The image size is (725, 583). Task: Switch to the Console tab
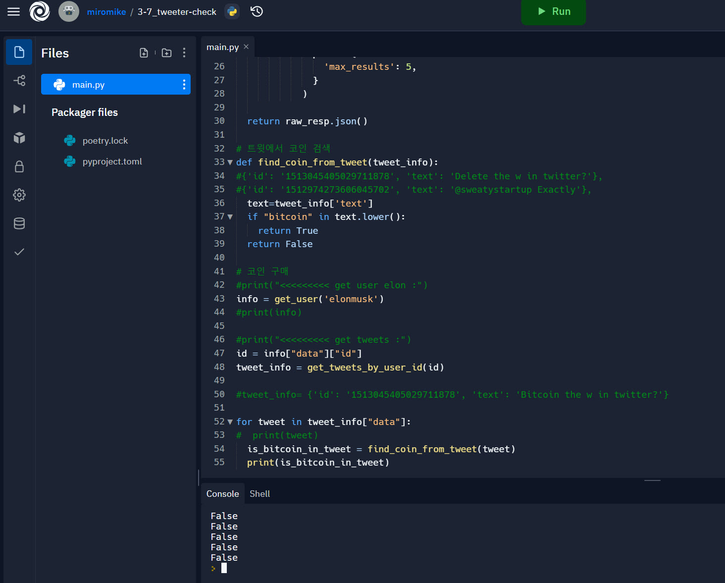[x=223, y=494]
